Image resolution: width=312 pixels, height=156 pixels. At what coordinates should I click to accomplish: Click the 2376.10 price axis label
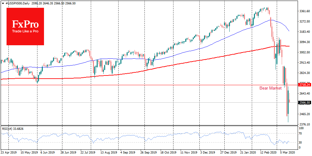click(x=304, y=124)
